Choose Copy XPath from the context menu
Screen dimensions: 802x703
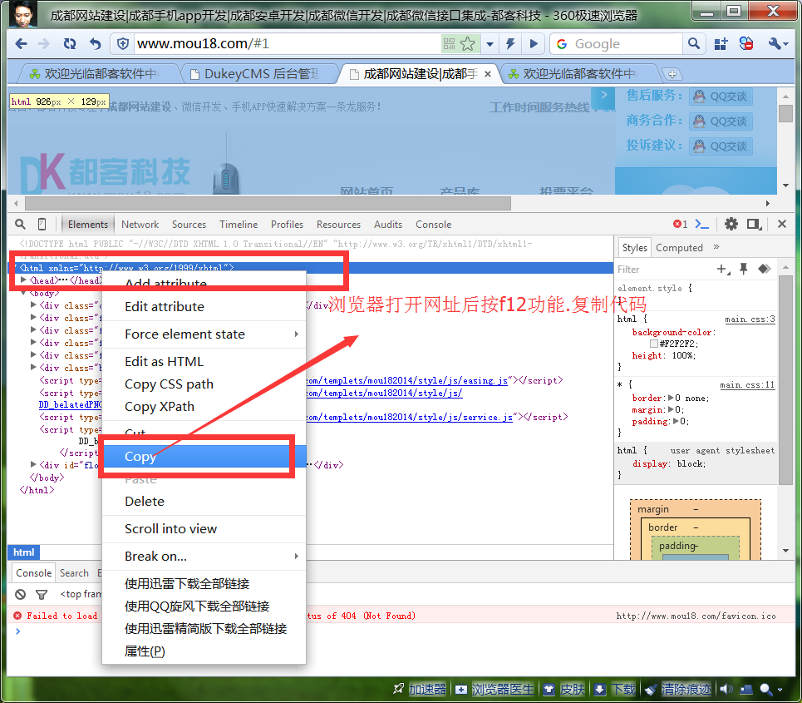coord(204,407)
